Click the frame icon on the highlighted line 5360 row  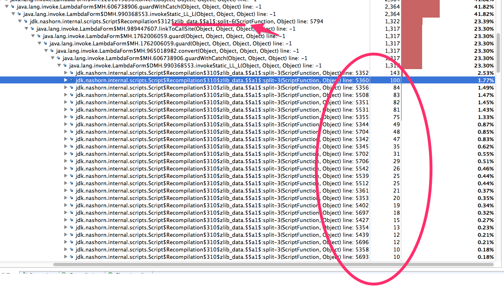click(72, 81)
